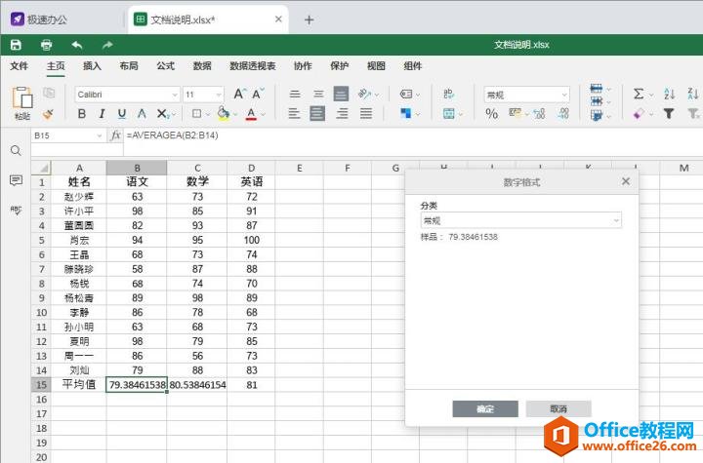Toggle underline formatting (U)
The width and height of the screenshot is (703, 463).
click(121, 114)
